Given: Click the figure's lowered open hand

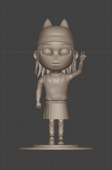Looking at the screenshot, I should (x=39, y=105).
